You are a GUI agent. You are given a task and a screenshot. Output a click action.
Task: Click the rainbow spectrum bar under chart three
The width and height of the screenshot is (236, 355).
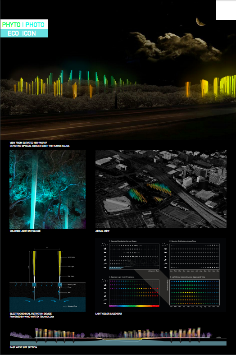coord(134,306)
